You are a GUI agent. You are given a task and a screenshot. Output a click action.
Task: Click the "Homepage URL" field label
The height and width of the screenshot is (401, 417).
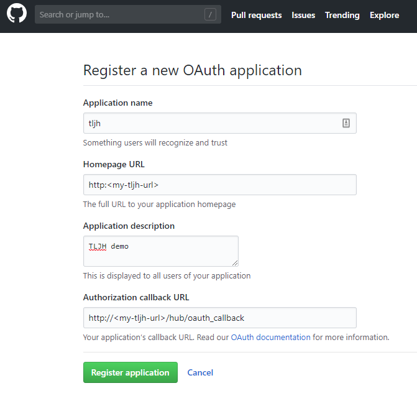(114, 164)
